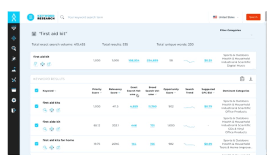
Task: Open settings gear in sidebar
Action: [14, 100]
